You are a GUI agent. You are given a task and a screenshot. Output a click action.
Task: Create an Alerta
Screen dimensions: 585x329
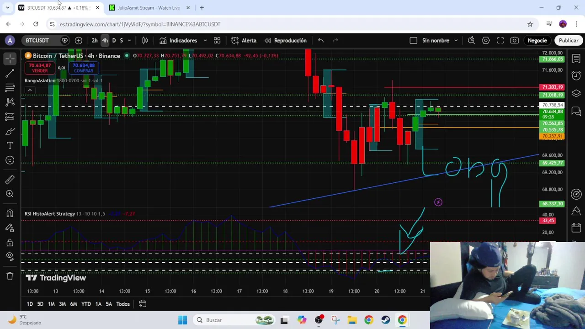[x=244, y=41]
